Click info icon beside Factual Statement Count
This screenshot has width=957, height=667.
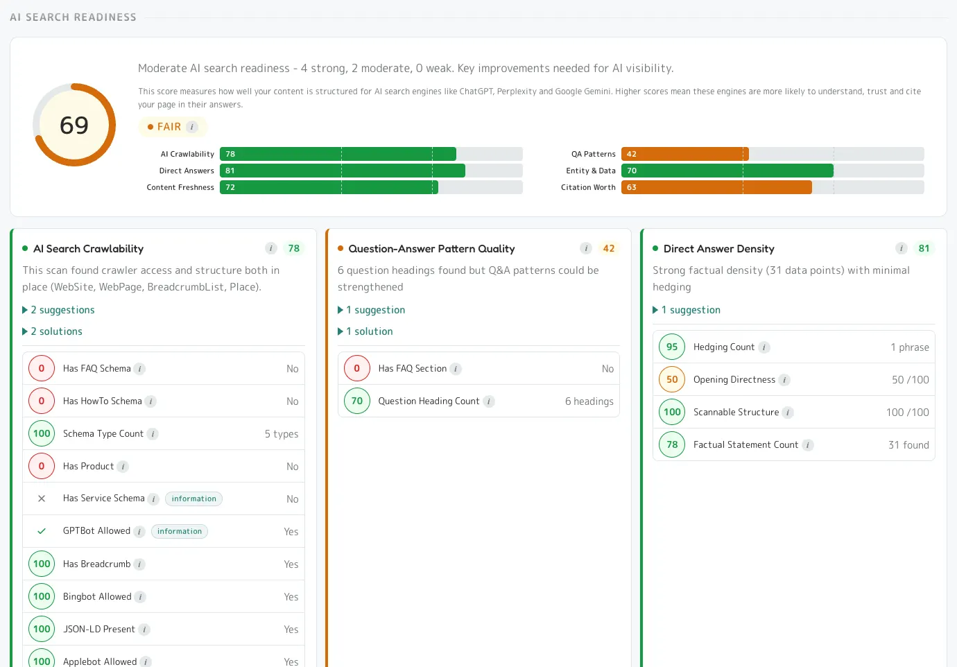pos(808,445)
